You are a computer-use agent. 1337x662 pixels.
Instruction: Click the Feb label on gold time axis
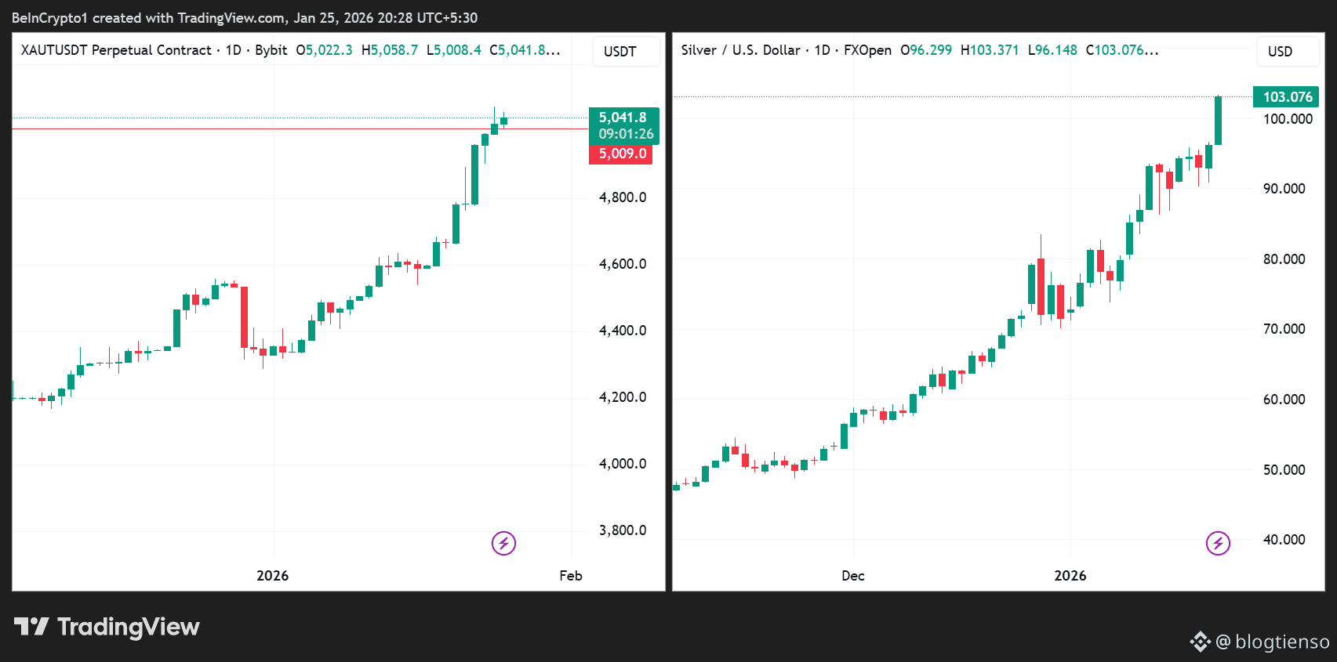pos(571,576)
